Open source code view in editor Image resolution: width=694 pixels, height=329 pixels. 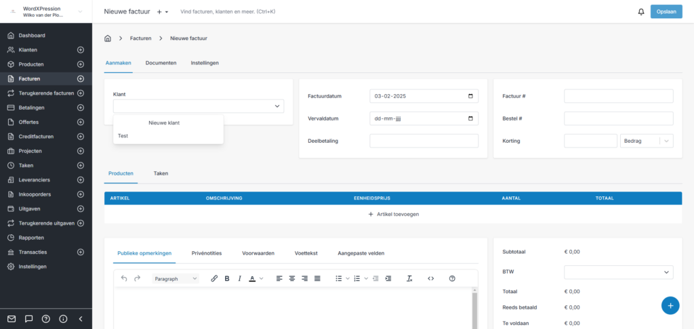click(x=430, y=279)
